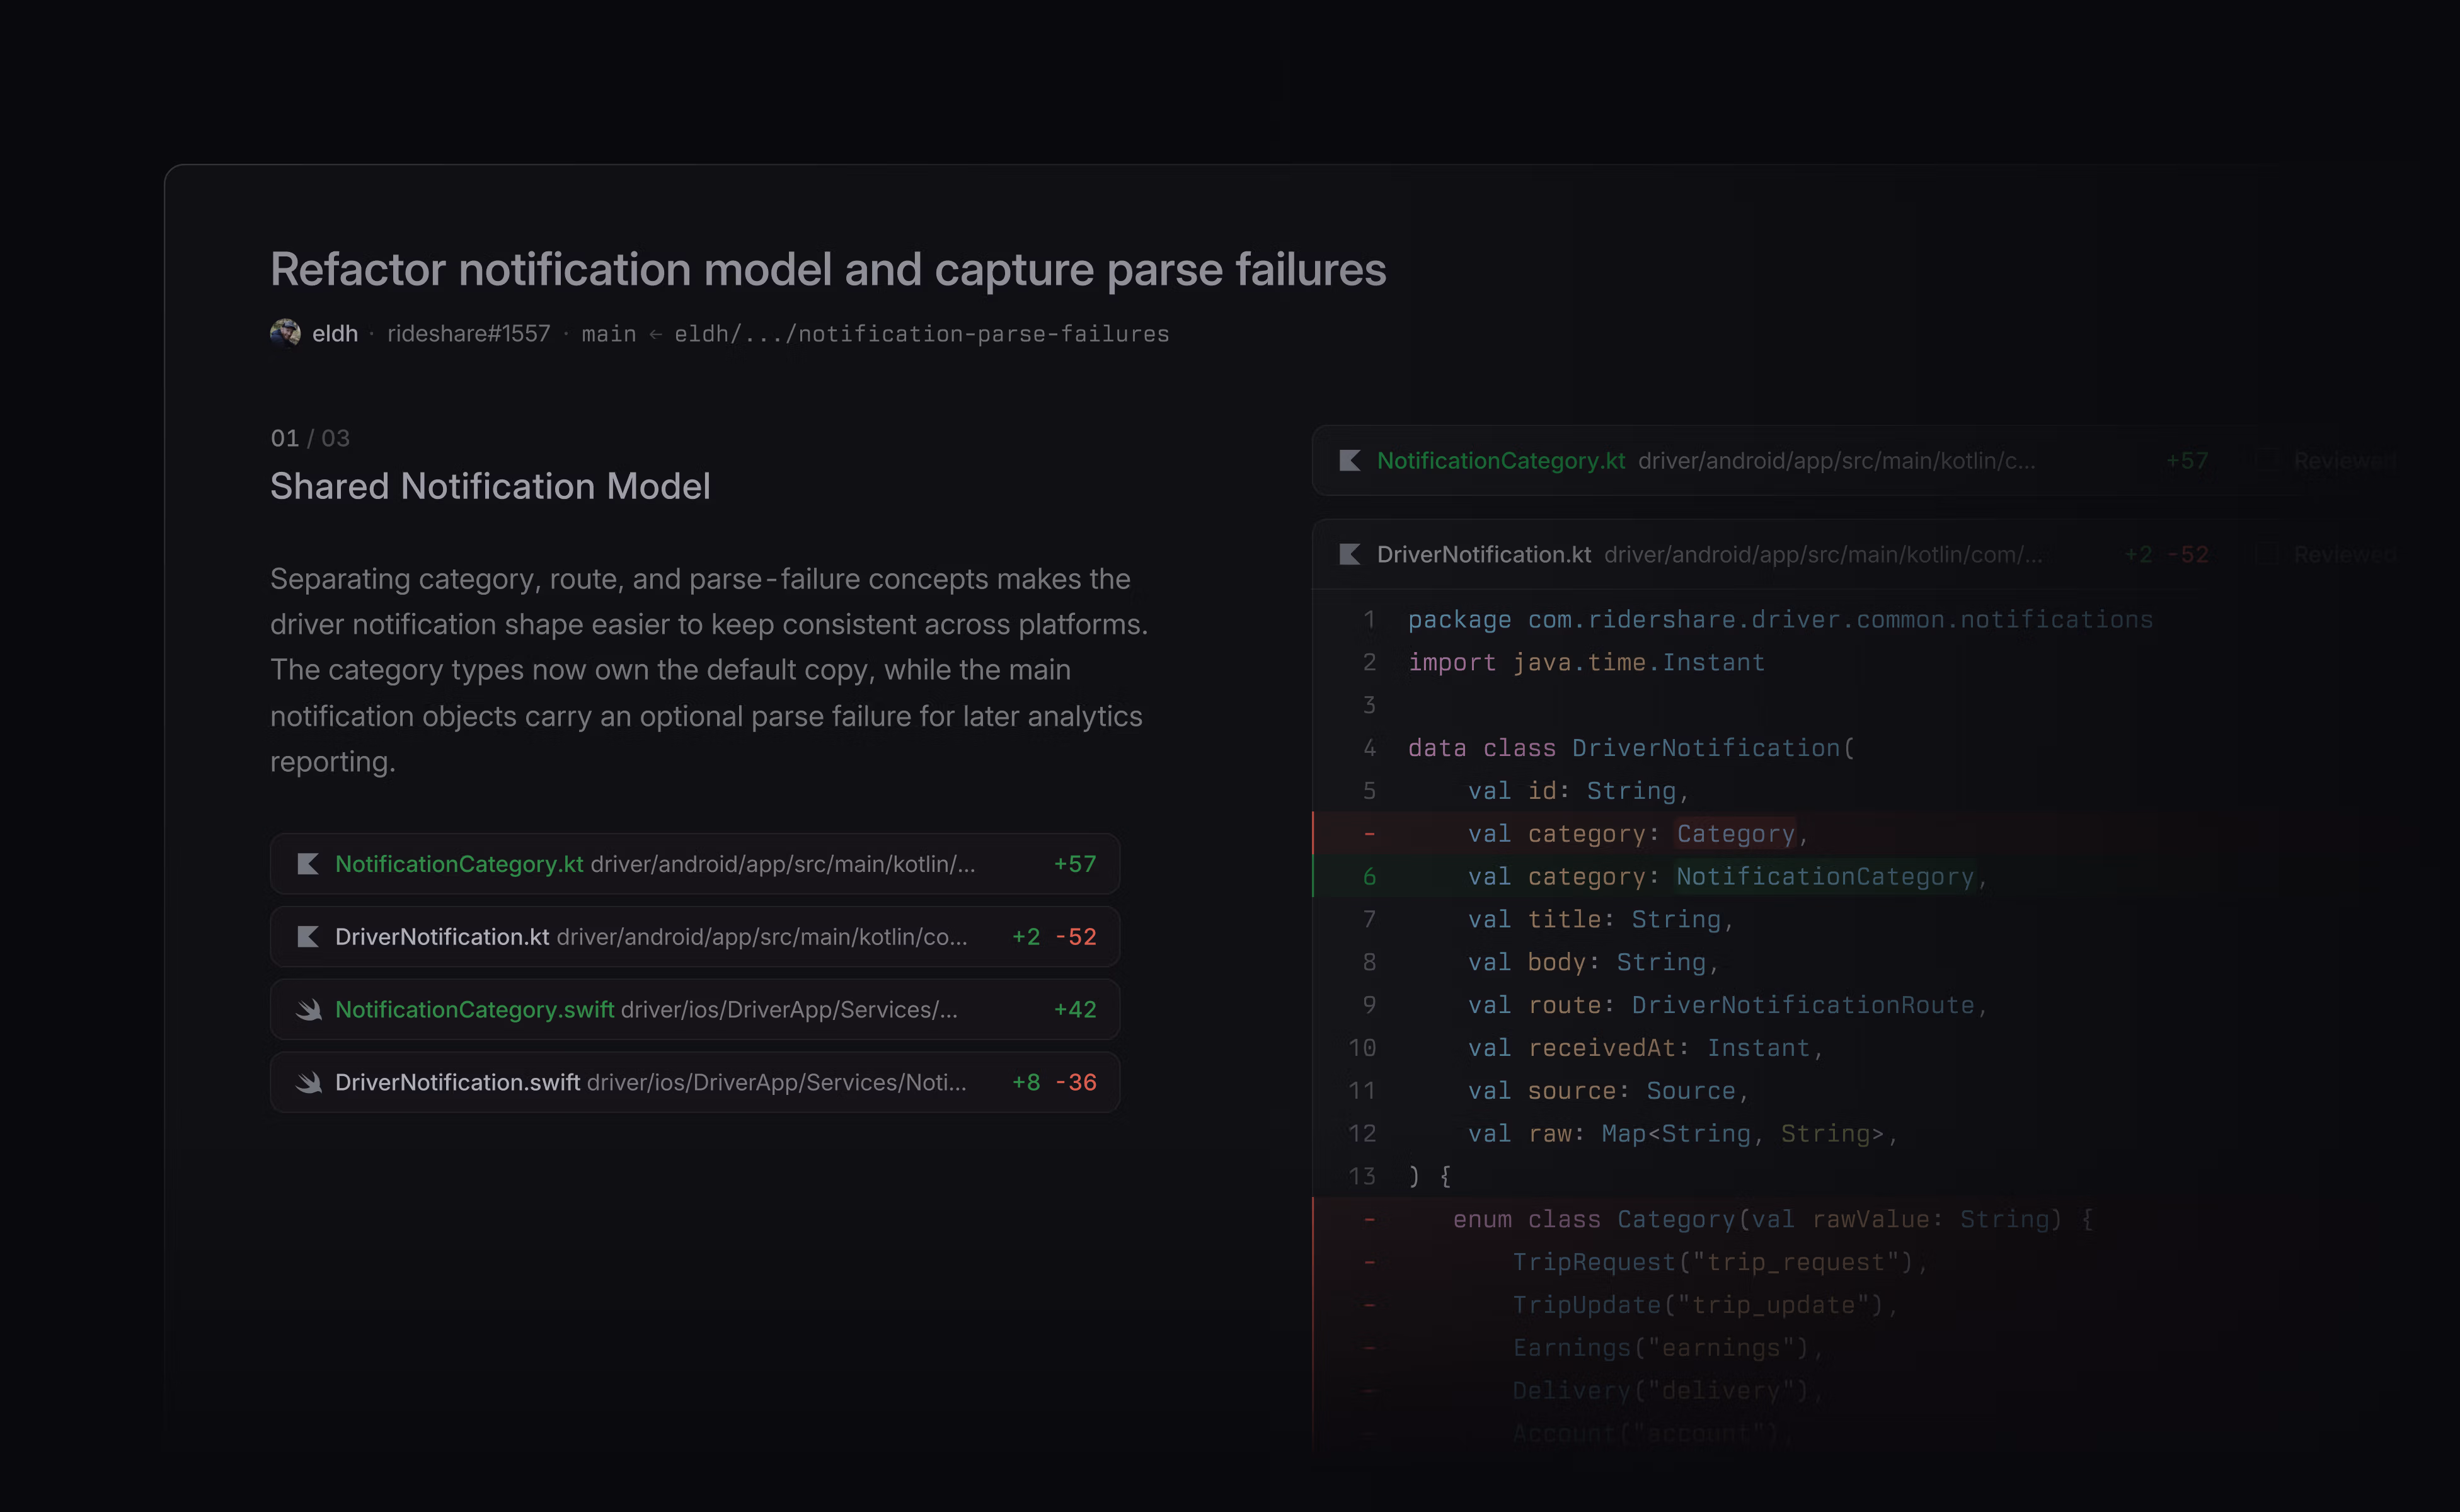This screenshot has height=1512, width=2460.
Task: Click removed line TripUpdate("trip_update")
Action: [1706, 1306]
